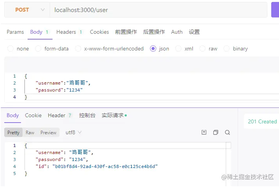Open the request Headers tab
Image resolution: width=279 pixels, height=187 pixels.
click(69, 32)
